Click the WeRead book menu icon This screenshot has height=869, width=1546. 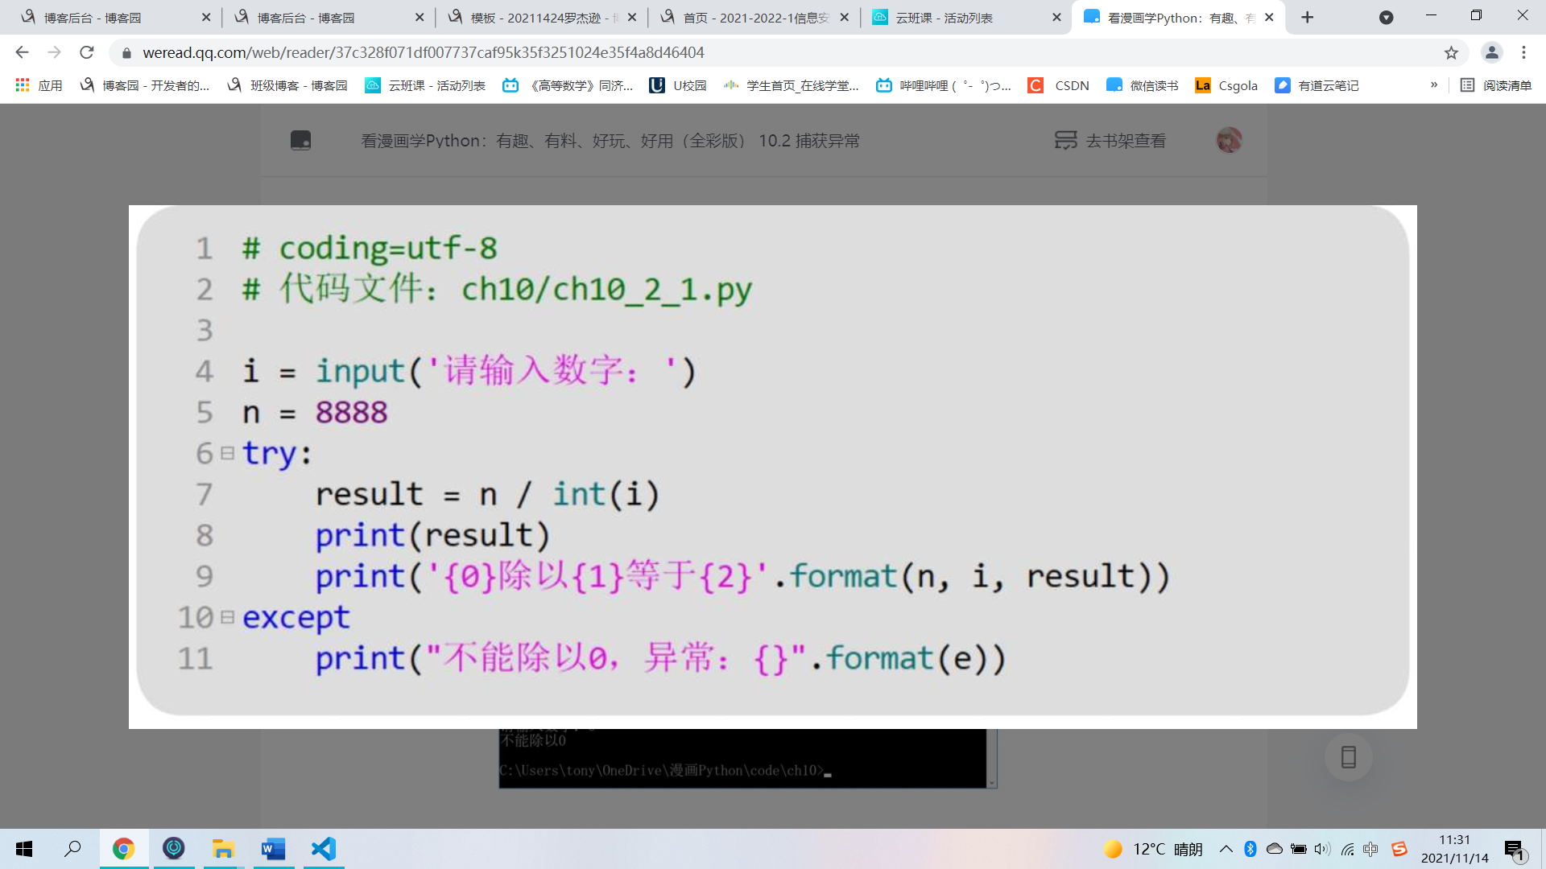[300, 141]
